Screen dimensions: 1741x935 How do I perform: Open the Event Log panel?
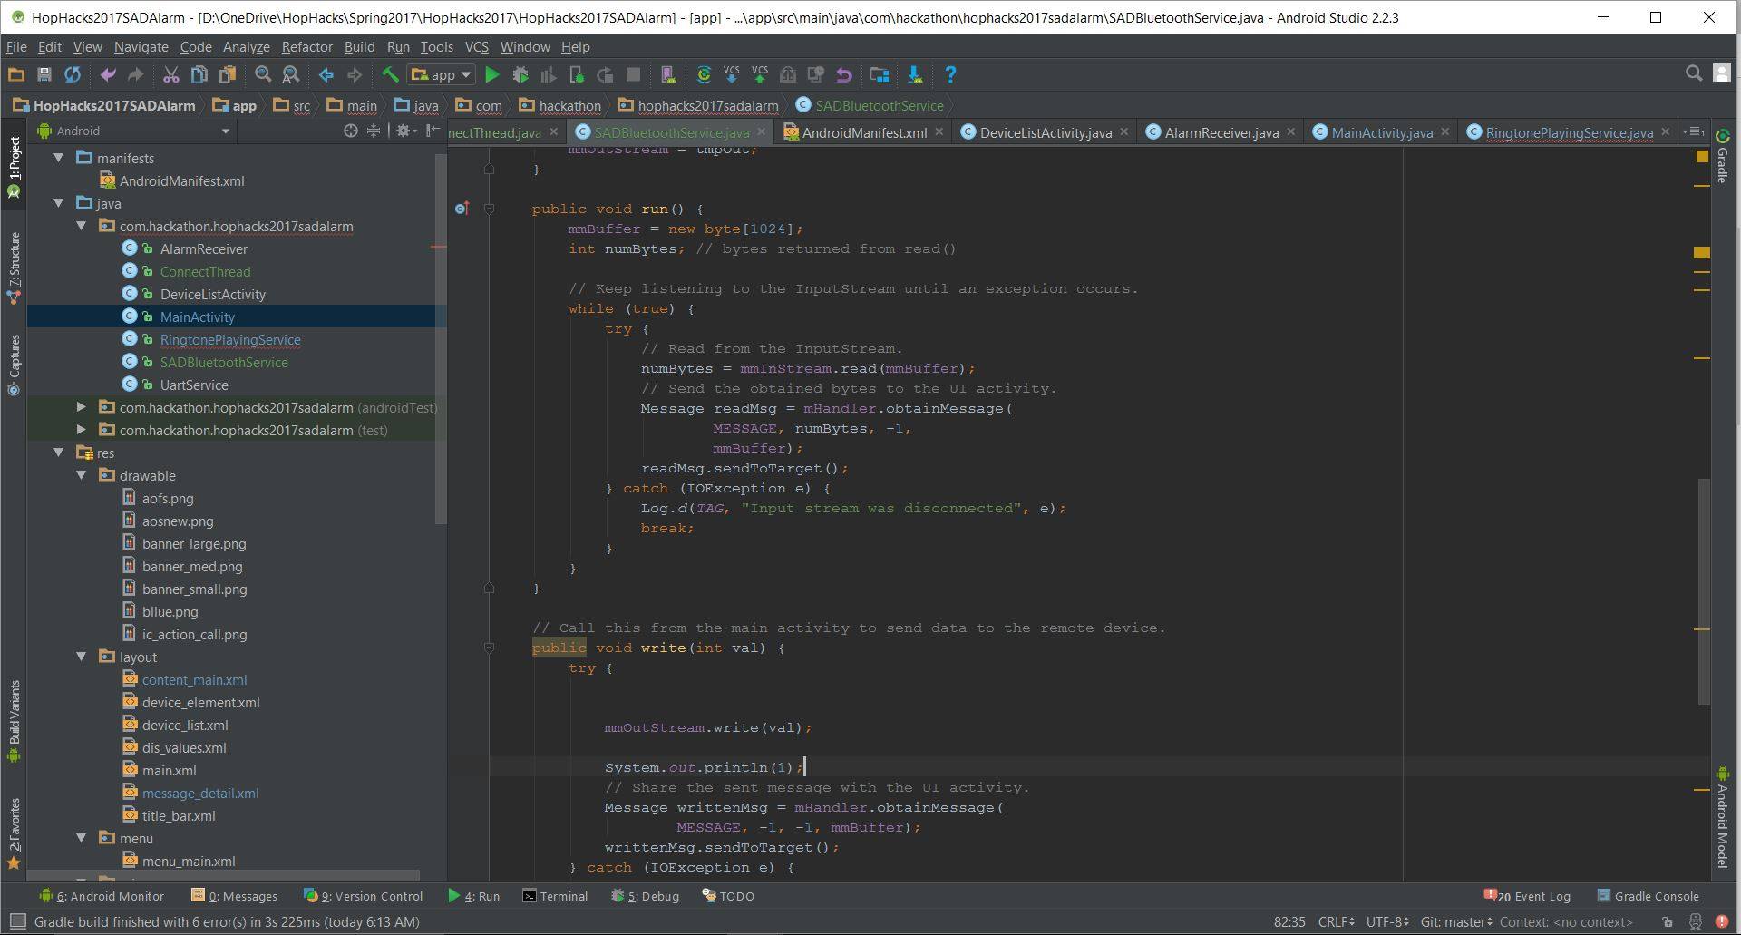(x=1532, y=896)
